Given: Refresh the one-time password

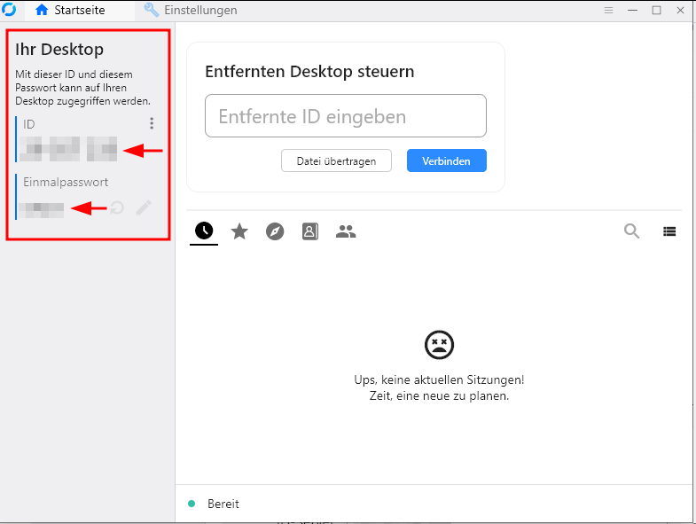Looking at the screenshot, I should click(117, 208).
